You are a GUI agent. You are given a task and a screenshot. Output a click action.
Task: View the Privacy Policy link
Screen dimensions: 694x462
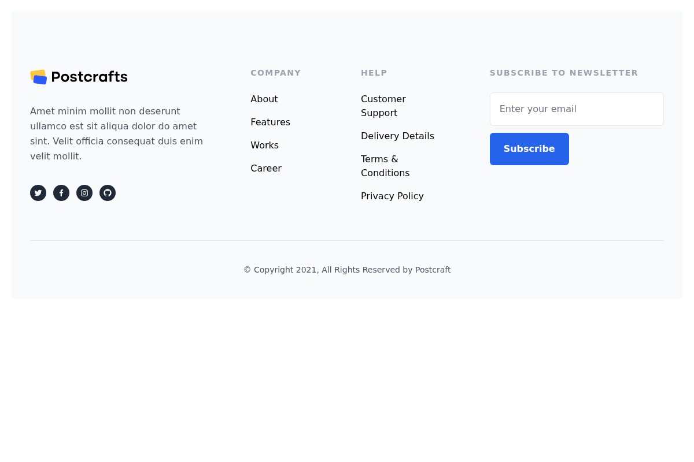point(392,196)
